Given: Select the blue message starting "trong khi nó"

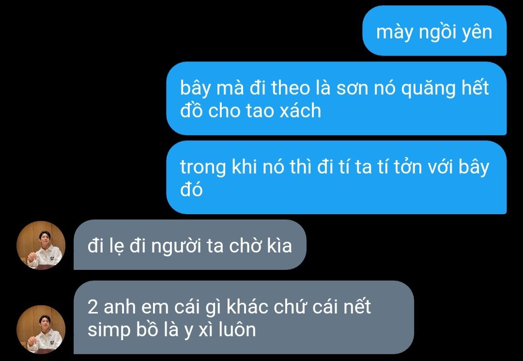Looking at the screenshot, I should click(337, 177).
